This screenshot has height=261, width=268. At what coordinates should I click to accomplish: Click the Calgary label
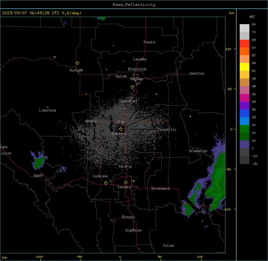coord(124,187)
